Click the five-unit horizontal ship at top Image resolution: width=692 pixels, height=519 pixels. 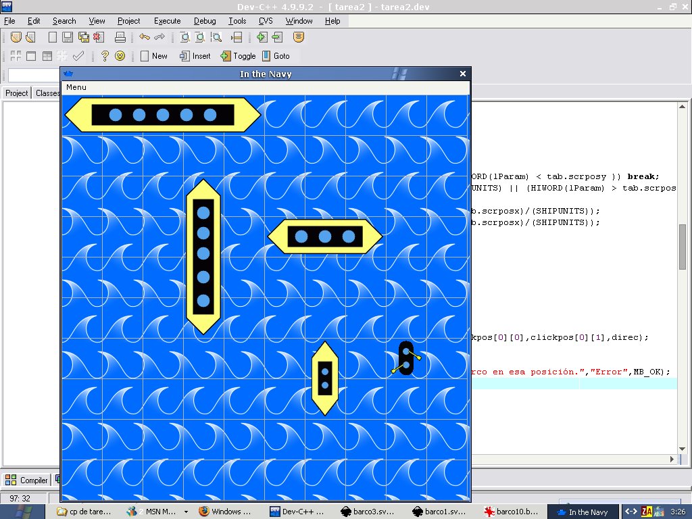pyautogui.click(x=163, y=115)
